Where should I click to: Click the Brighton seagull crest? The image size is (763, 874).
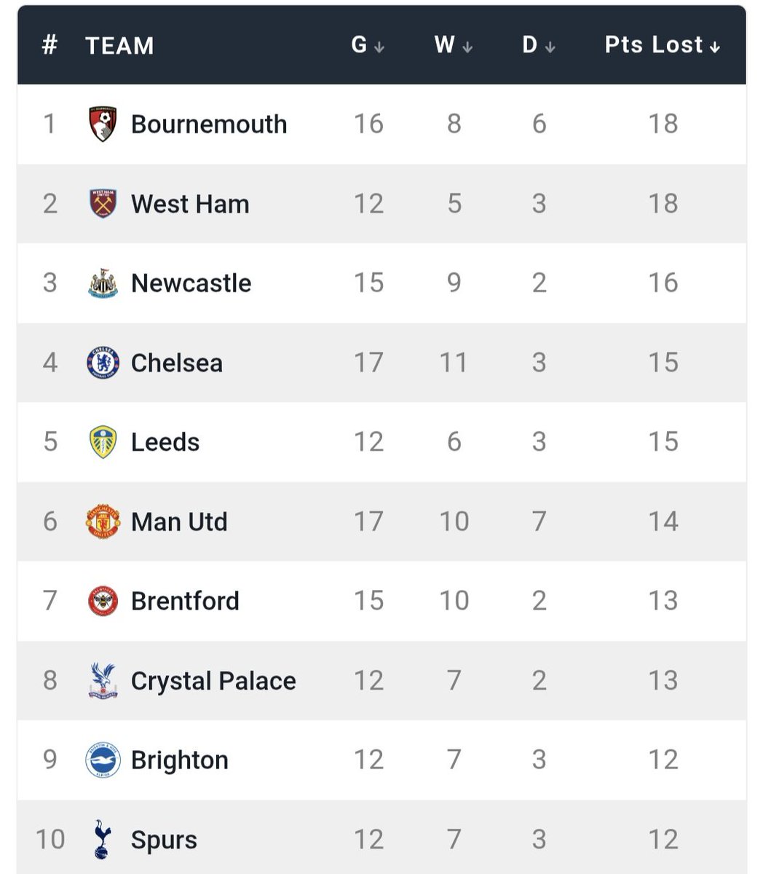(103, 760)
